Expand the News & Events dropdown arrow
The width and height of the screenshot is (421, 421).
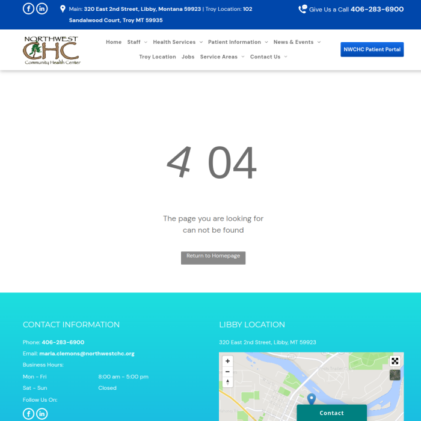[x=319, y=42]
